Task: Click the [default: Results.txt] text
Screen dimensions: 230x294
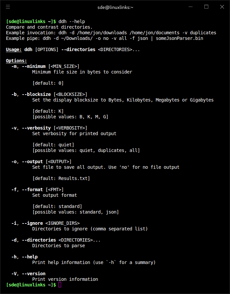Action: tap(61, 178)
